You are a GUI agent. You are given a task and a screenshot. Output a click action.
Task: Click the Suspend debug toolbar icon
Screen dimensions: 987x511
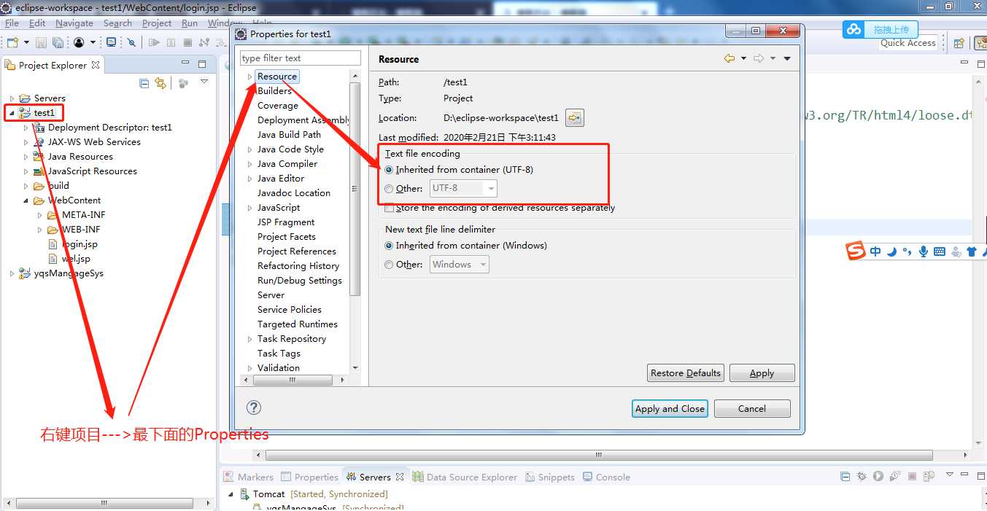[171, 42]
